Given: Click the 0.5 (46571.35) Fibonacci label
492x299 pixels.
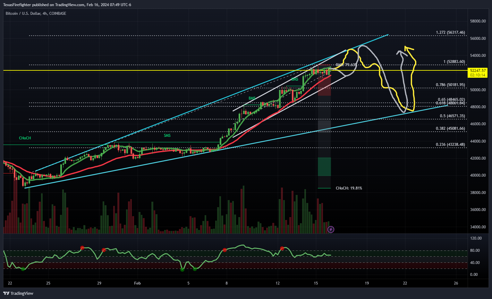Looking at the screenshot, I should point(452,116).
